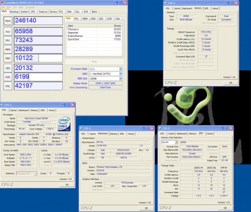Expand the Processor Mask dropdown
Viewport: 251px width, 212px height.
point(120,69)
